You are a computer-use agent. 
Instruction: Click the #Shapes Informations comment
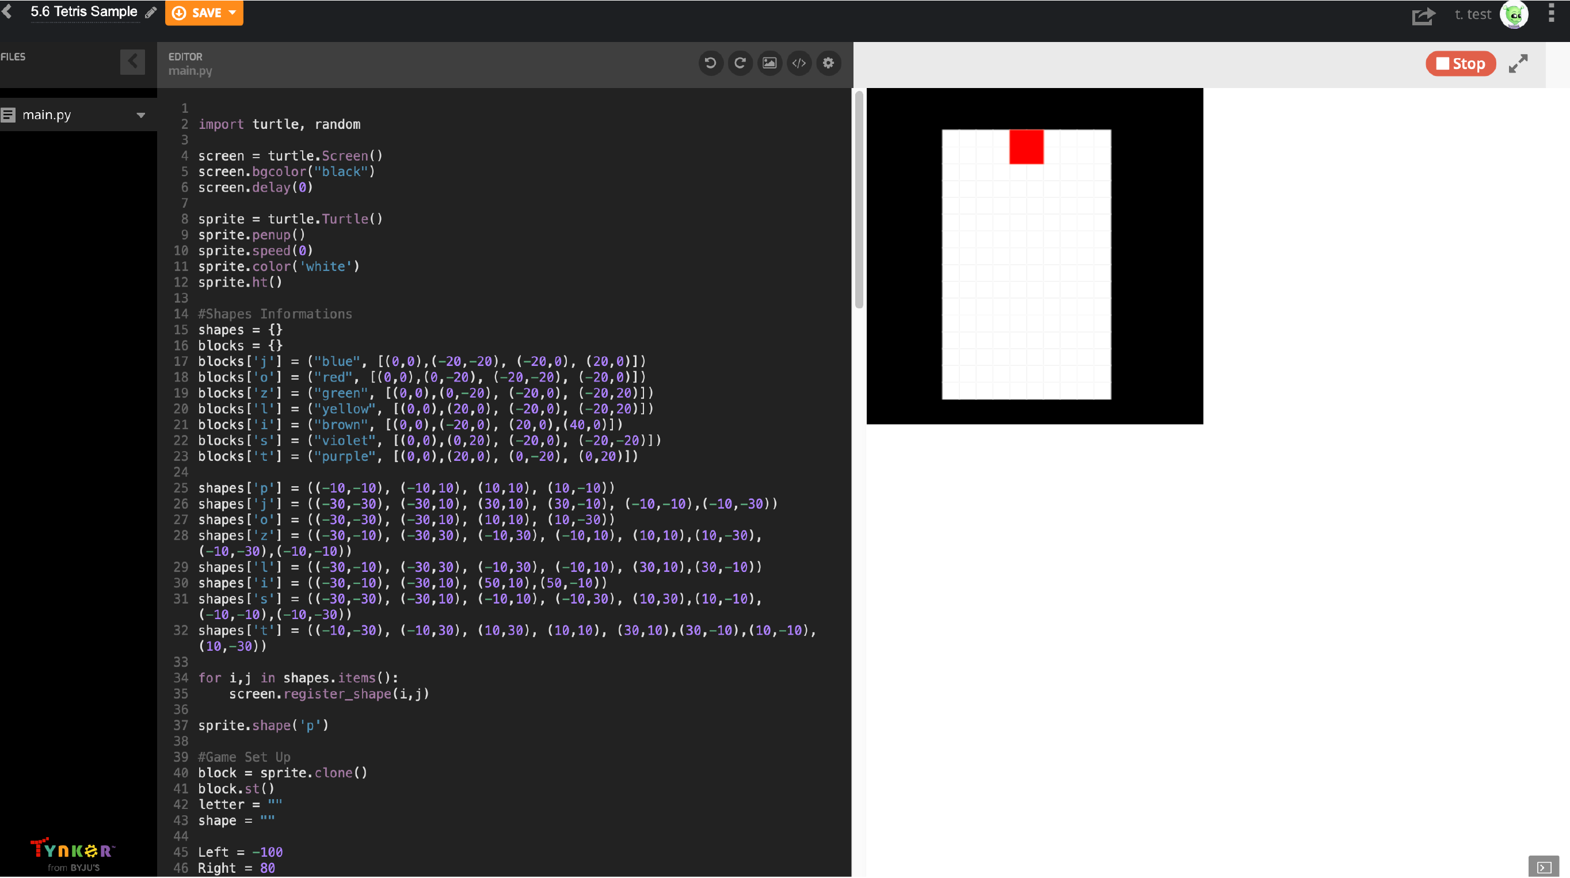click(x=275, y=314)
